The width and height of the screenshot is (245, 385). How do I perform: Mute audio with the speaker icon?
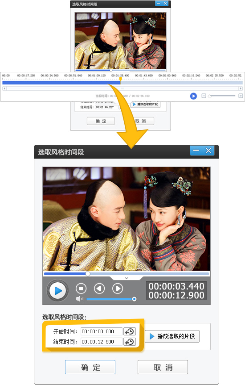coord(79,299)
